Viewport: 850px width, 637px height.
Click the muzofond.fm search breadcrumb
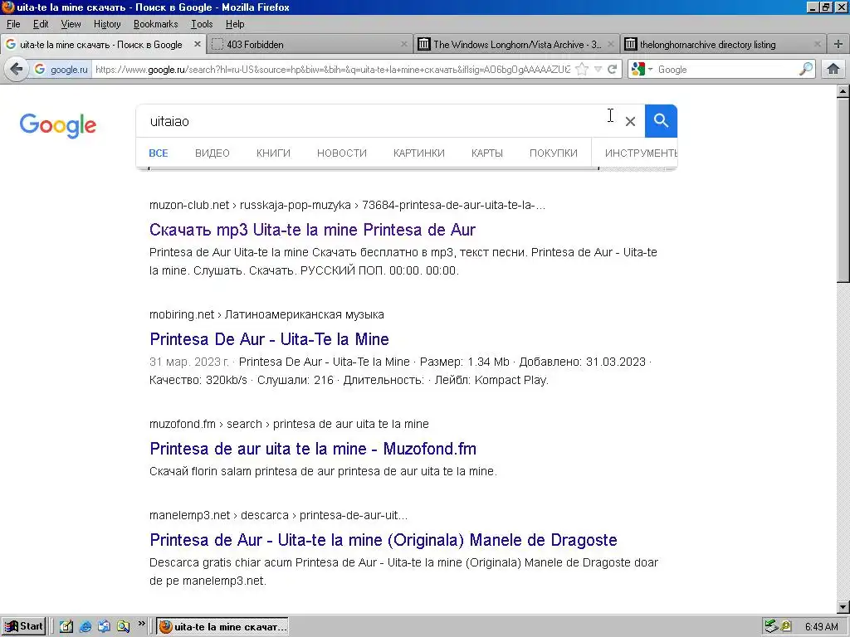289,424
